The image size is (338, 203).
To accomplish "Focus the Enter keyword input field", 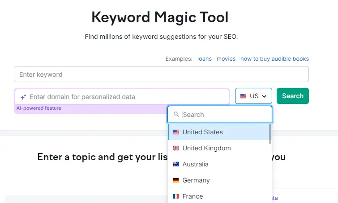I will click(x=161, y=74).
